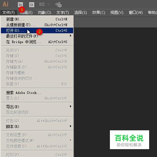The width and height of the screenshot is (157, 157).
Task: Expand greyed 文档颜色模式(M) submenu
Action: point(37,141)
